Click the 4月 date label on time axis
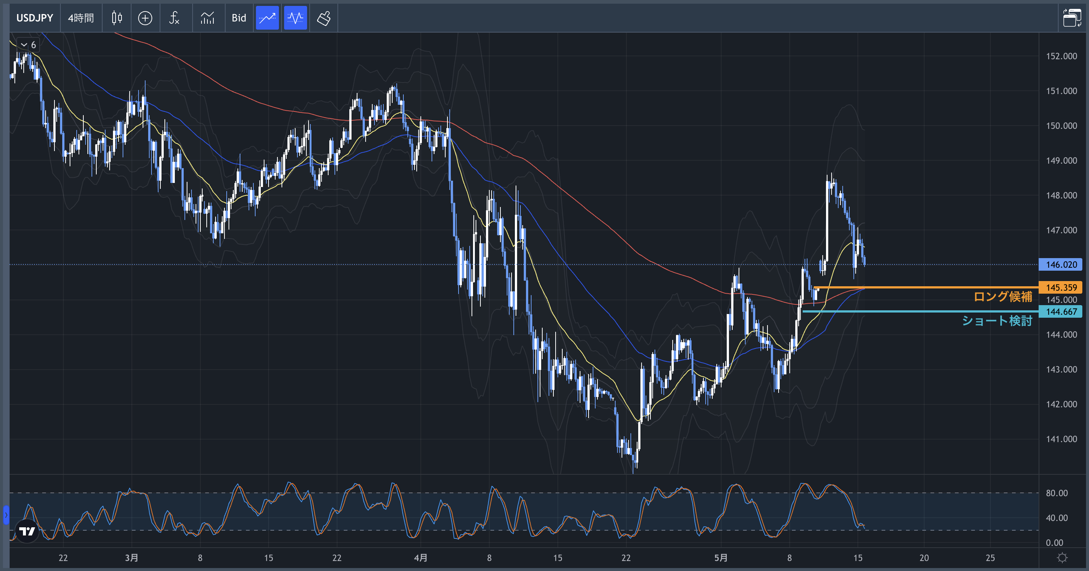Image resolution: width=1089 pixels, height=571 pixels. 420,558
